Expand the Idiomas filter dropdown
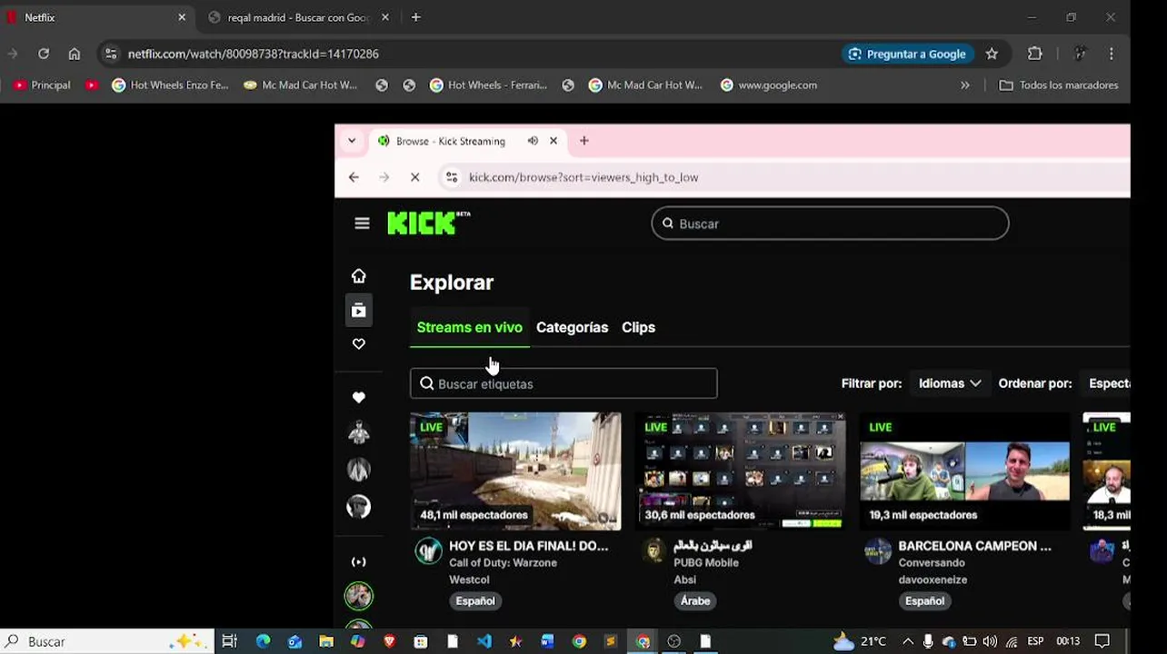The image size is (1167, 654). pos(950,383)
